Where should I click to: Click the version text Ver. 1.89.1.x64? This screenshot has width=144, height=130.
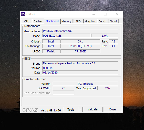click(51, 110)
